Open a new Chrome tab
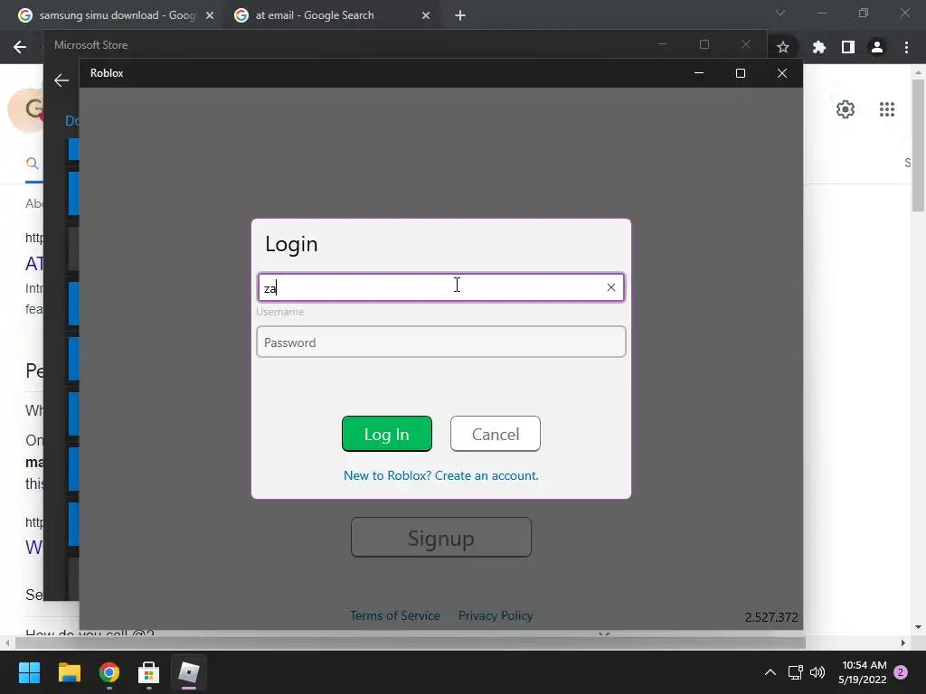 [460, 15]
